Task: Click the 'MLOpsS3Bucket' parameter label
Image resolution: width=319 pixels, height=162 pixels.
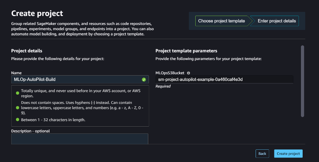Action: [x=170, y=73]
